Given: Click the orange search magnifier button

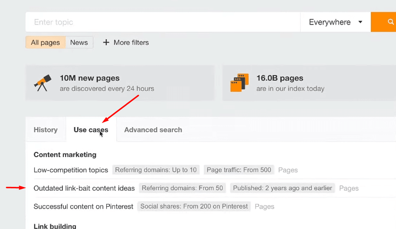Looking at the screenshot, I should pyautogui.click(x=387, y=22).
